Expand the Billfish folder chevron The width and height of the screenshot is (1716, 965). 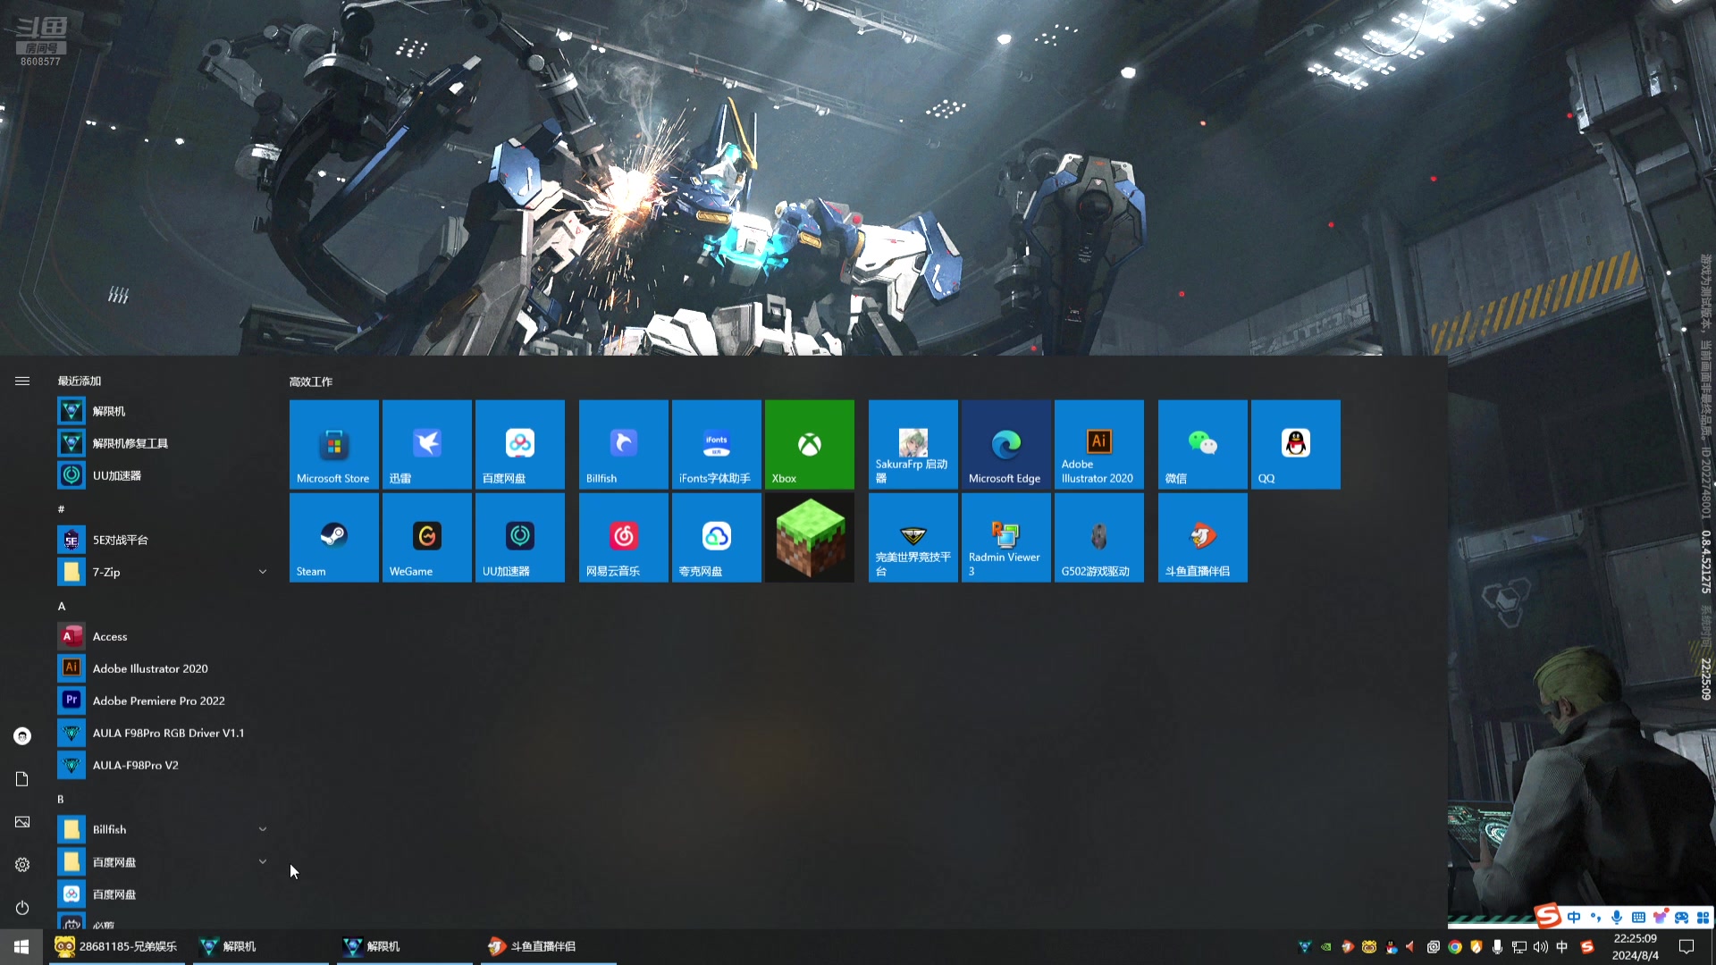[x=263, y=829]
